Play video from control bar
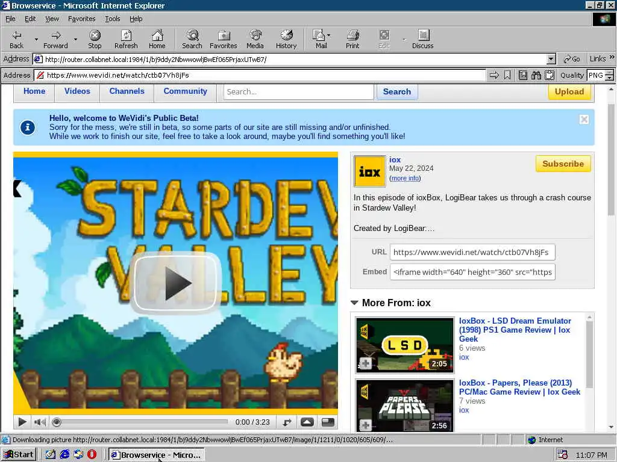 point(22,422)
